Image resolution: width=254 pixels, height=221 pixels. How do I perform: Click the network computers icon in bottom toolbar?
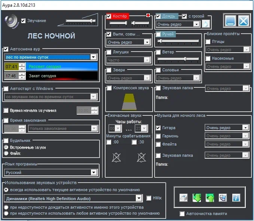click(x=223, y=198)
